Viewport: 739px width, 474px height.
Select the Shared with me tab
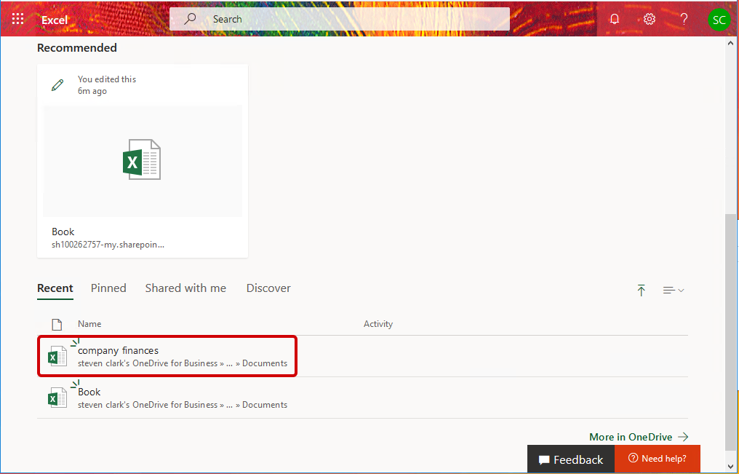(x=185, y=288)
